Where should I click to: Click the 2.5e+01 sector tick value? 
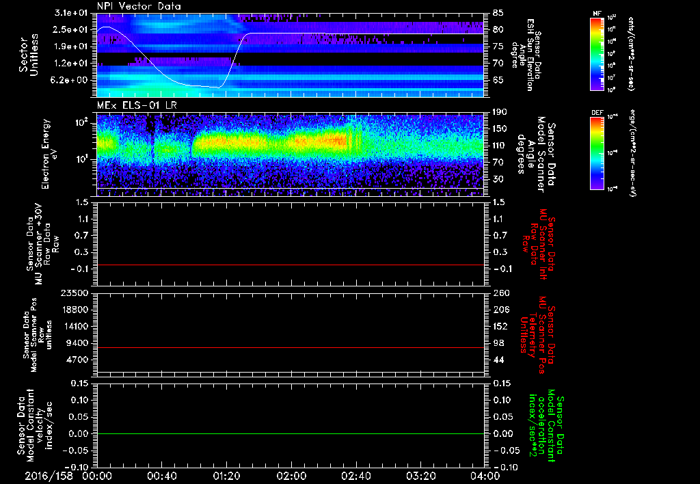click(70, 29)
